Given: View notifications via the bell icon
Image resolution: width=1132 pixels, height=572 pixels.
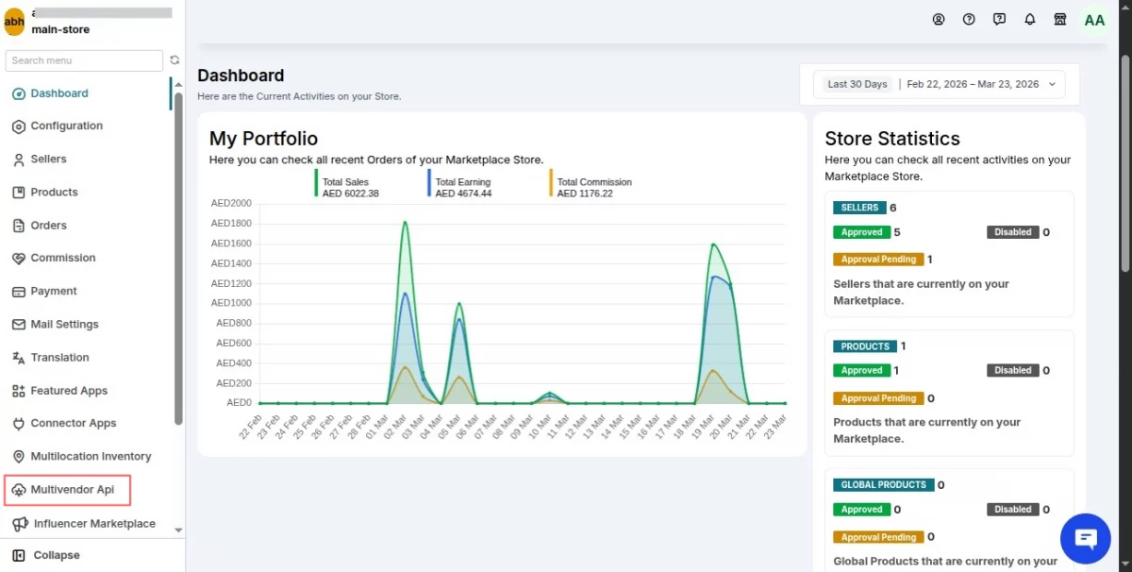Looking at the screenshot, I should tap(1030, 19).
